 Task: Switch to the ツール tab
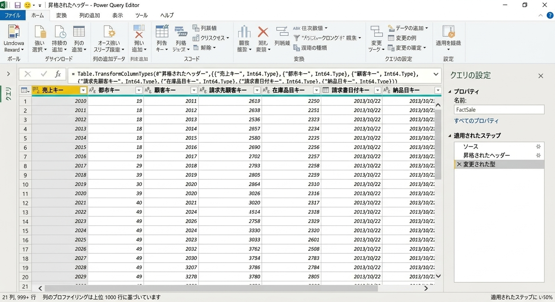142,15
